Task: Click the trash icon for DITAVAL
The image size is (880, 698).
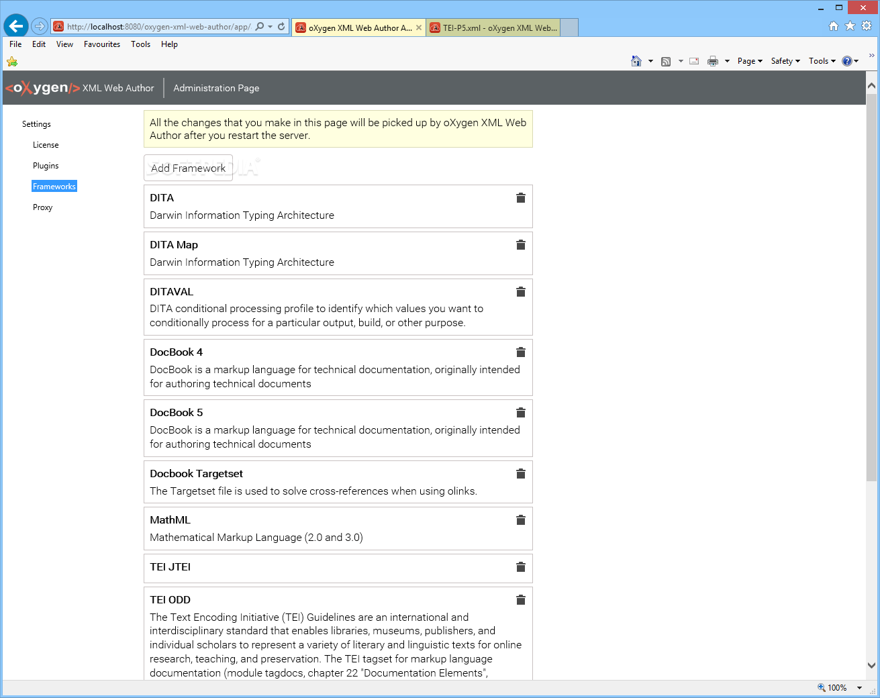Action: pos(520,292)
